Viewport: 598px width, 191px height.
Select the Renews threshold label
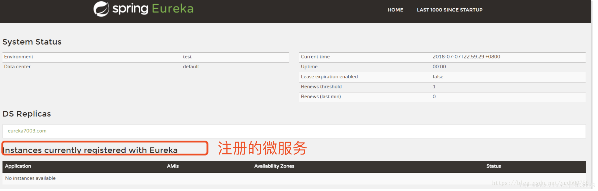point(321,87)
